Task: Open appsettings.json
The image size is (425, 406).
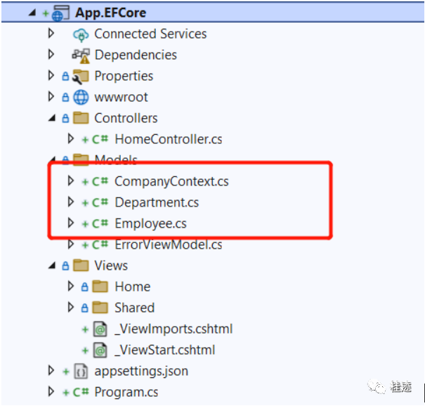Action: pos(141,372)
